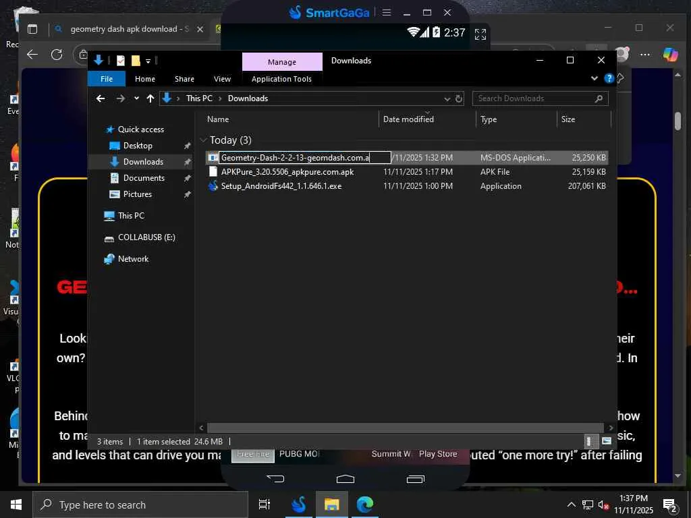Screen dimensions: 691x518
Task: Open the View ribbon tab
Action: click(222, 79)
